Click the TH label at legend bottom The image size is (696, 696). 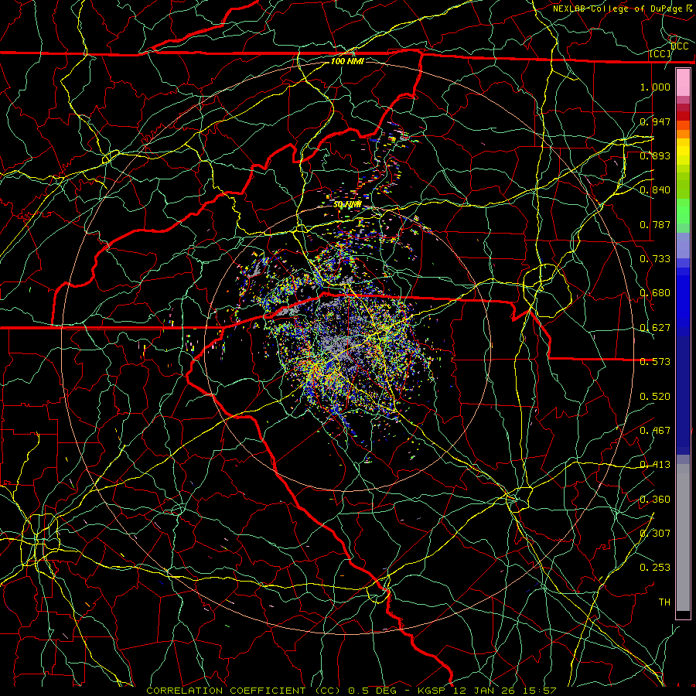[664, 602]
